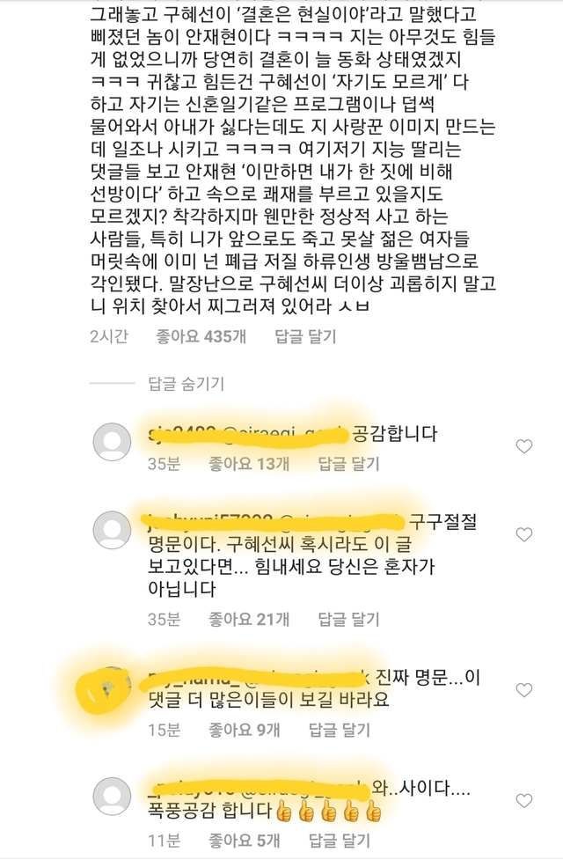Image resolution: width=563 pixels, height=860 pixels.
Task: Tap heart on '폭풍공감 합니다' reply
Action: pos(524,801)
